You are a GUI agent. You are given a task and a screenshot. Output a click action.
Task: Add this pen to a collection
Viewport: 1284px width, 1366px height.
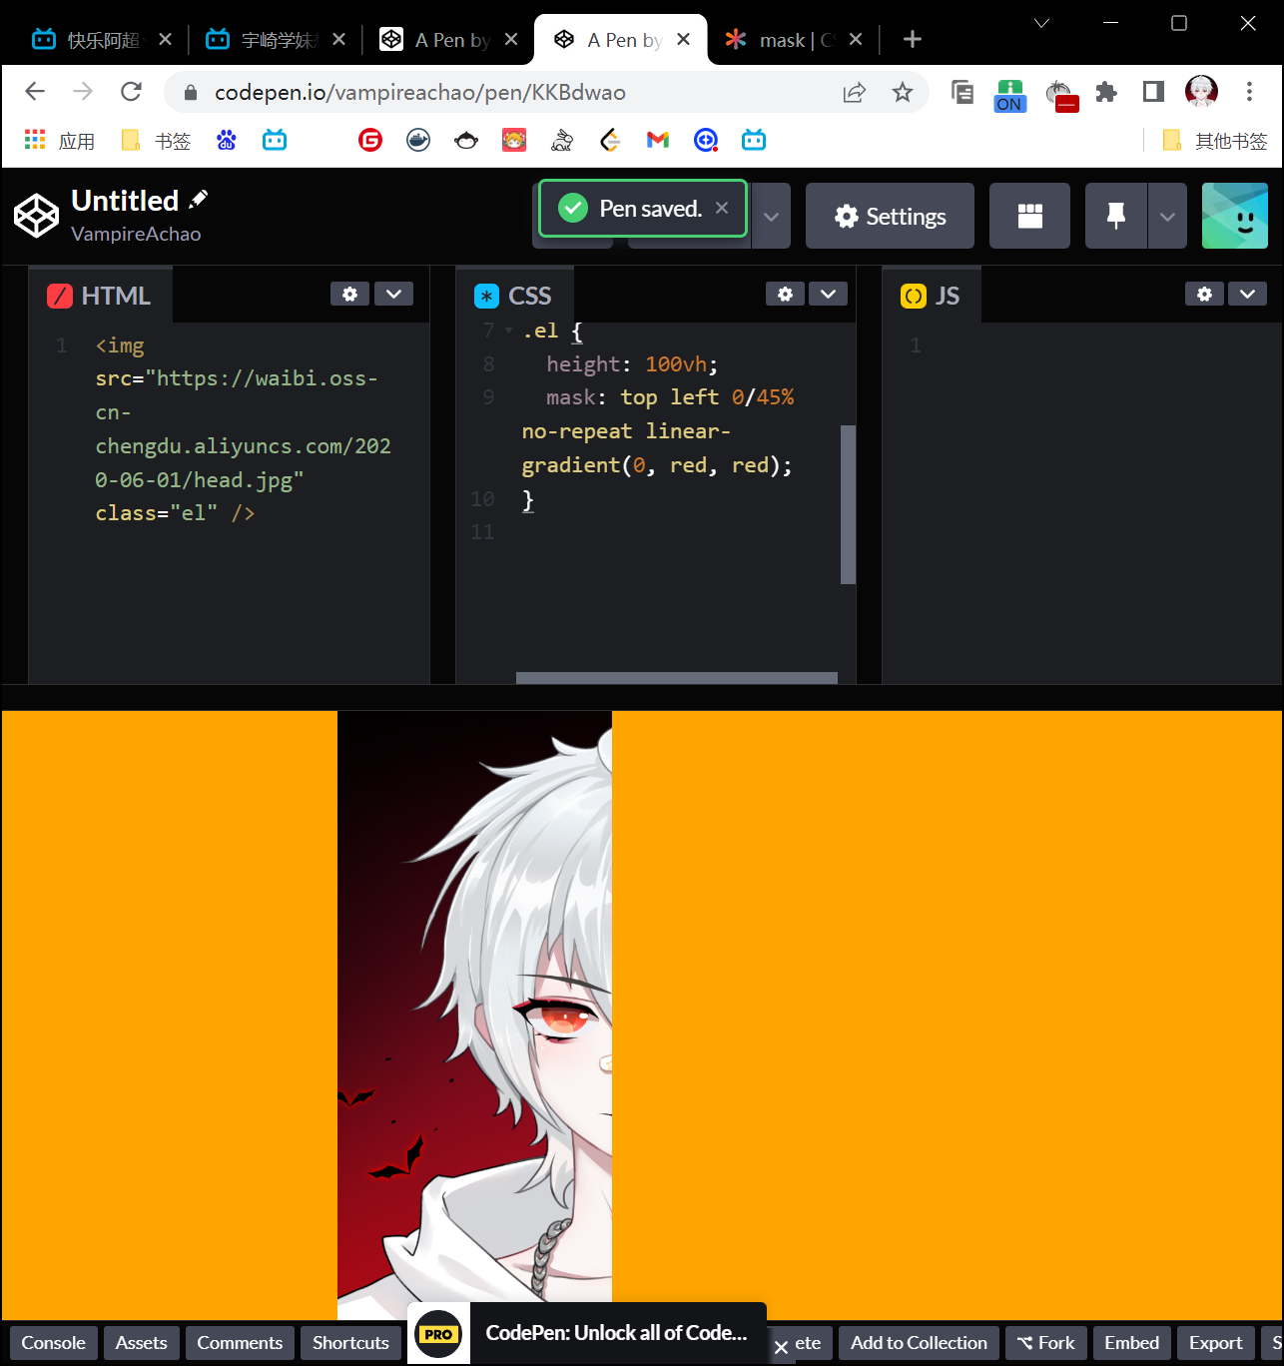pyautogui.click(x=917, y=1343)
